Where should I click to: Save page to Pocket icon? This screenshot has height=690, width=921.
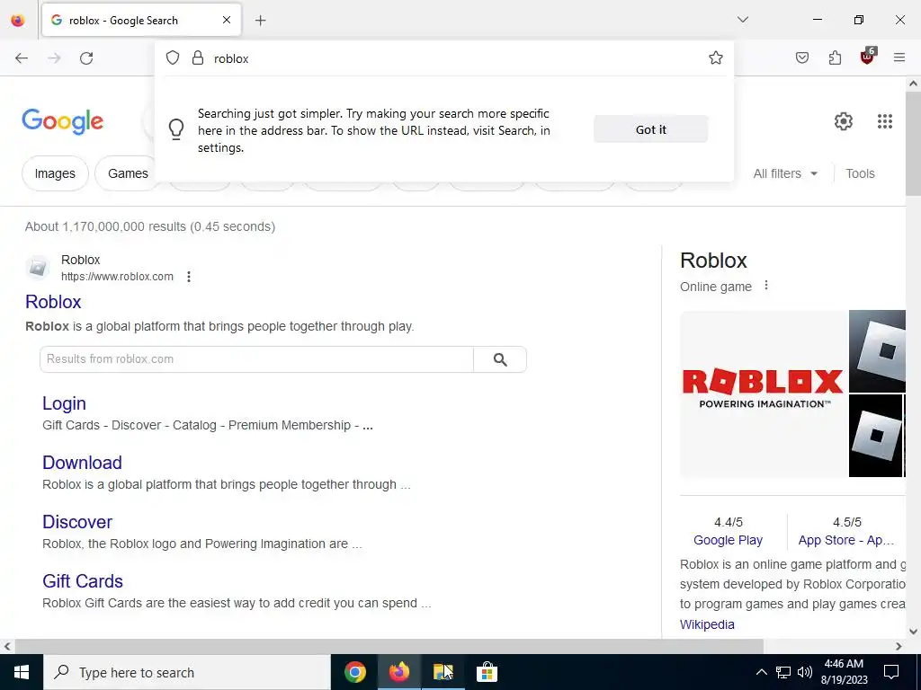click(802, 57)
